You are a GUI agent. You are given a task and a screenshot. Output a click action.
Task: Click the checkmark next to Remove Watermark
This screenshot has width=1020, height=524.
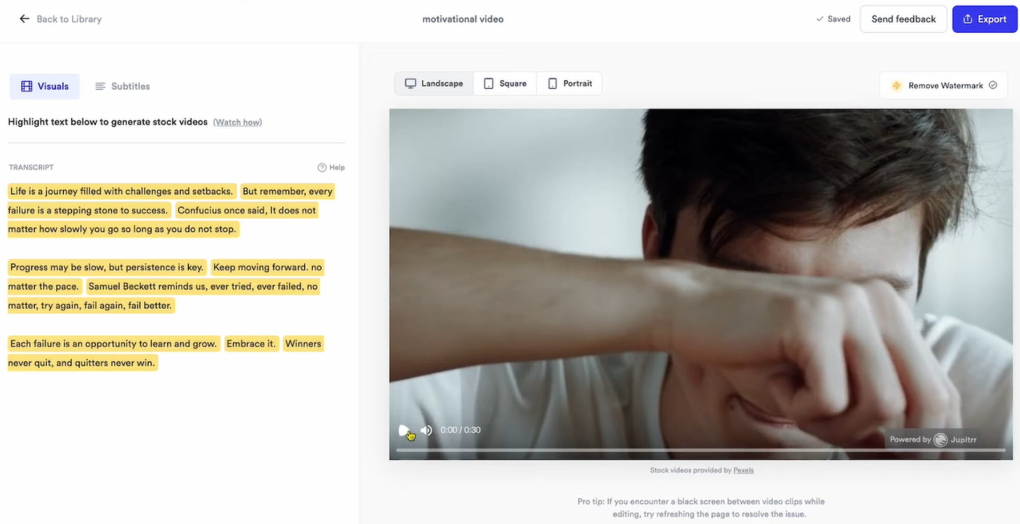pos(993,85)
